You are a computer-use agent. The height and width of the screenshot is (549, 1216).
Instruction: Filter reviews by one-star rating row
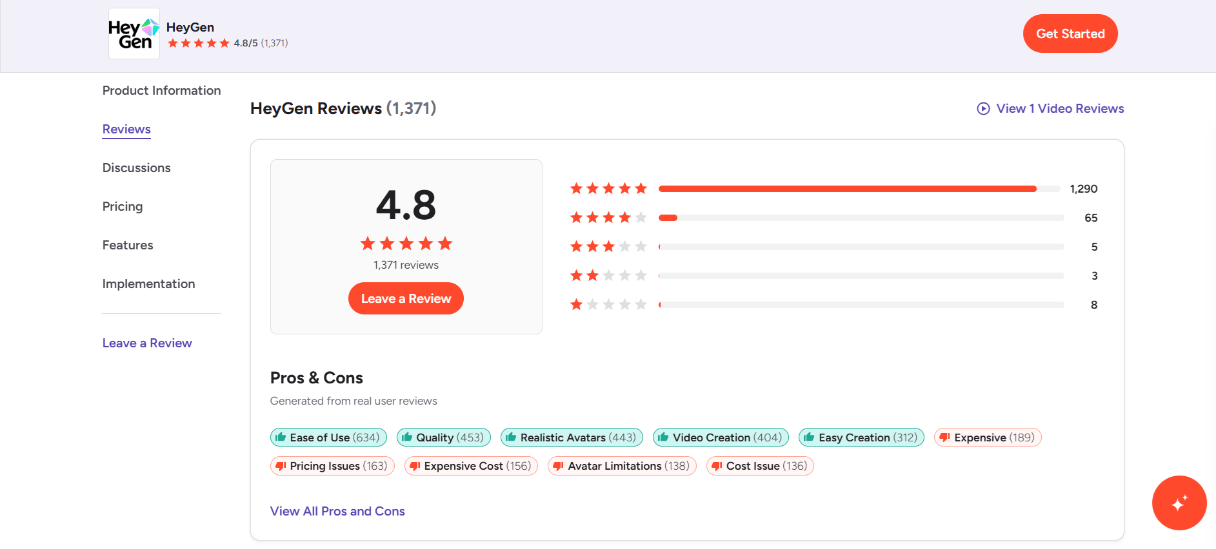[x=833, y=305]
